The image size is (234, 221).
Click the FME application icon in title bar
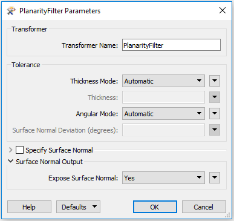coord(11,11)
